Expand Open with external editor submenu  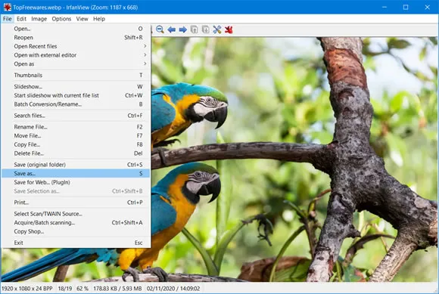click(x=76, y=55)
